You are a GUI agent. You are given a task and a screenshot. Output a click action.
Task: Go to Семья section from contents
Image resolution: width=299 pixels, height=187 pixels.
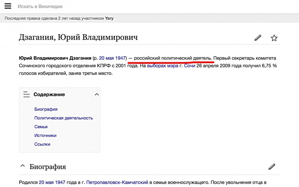click(41, 127)
